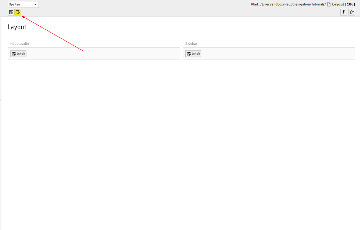Add content via Inhalt button in Sidebar
The image size is (360, 230).
click(193, 54)
